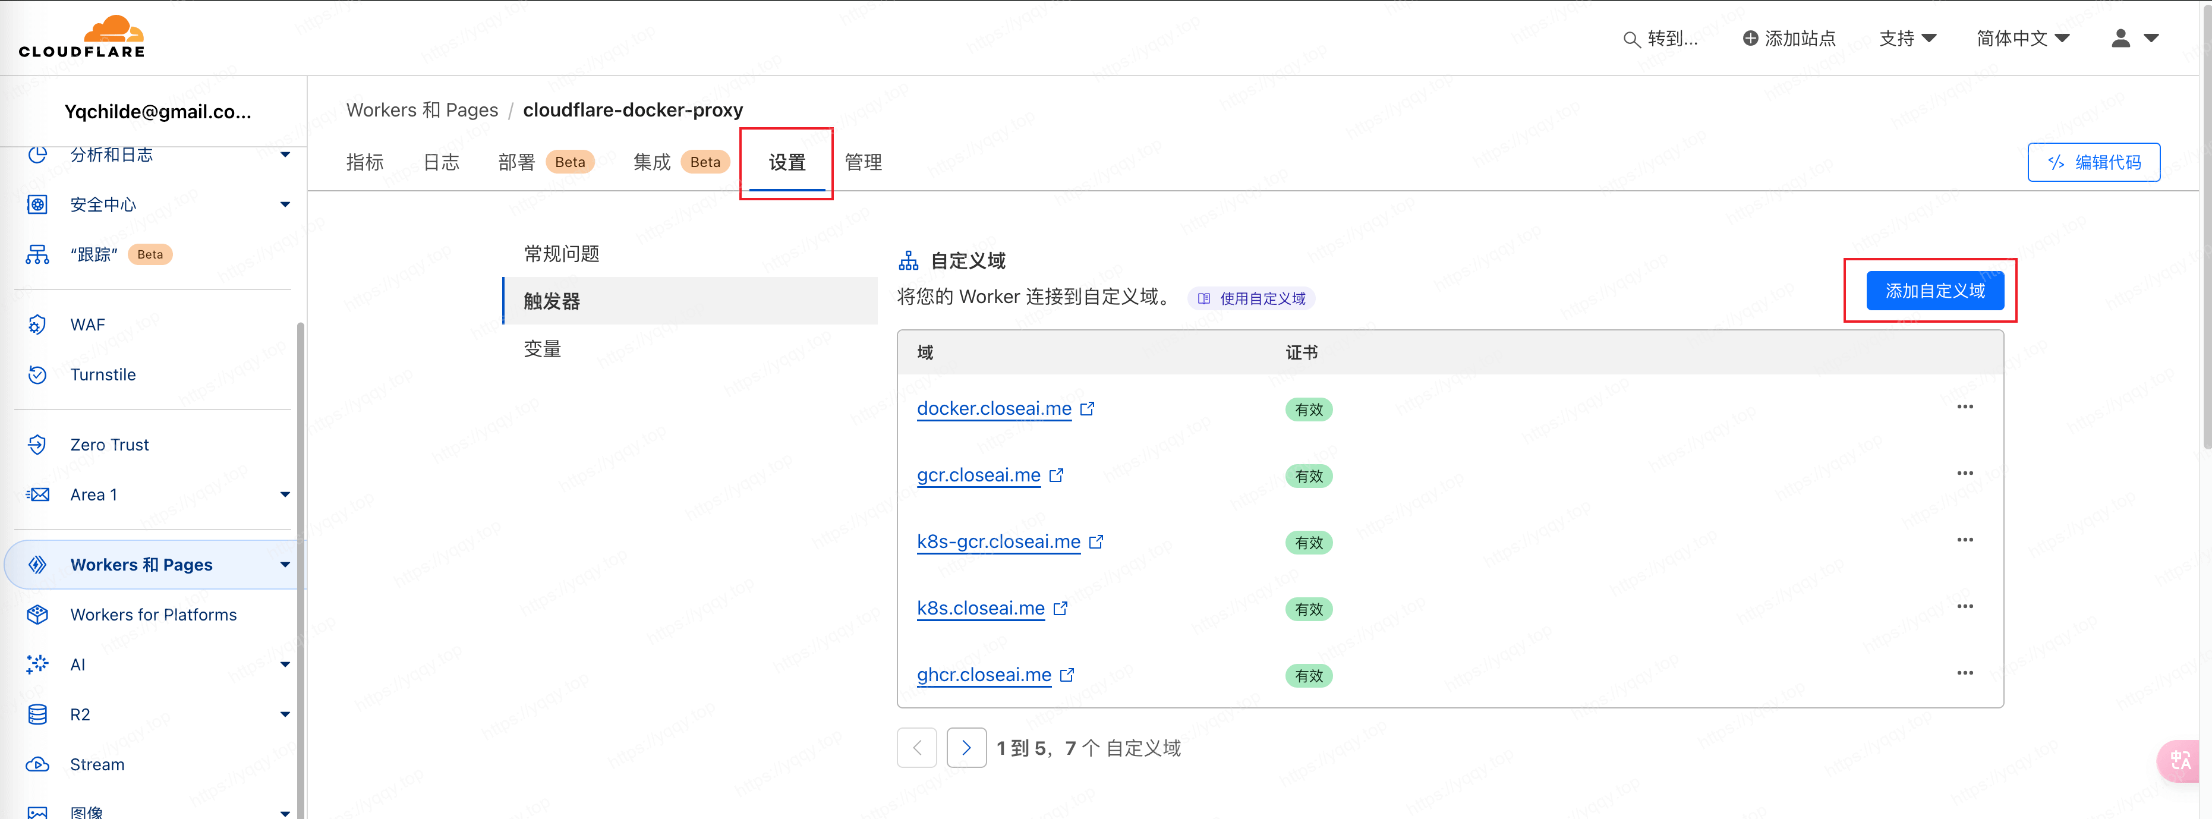
Task: Click the Zero Trust sidebar icon
Action: point(37,445)
